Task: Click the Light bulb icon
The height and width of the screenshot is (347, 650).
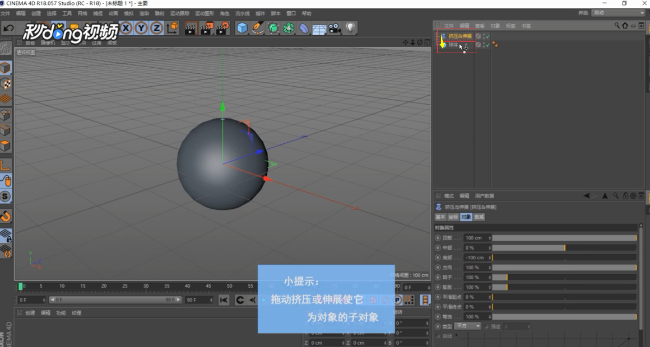Action: (350, 28)
